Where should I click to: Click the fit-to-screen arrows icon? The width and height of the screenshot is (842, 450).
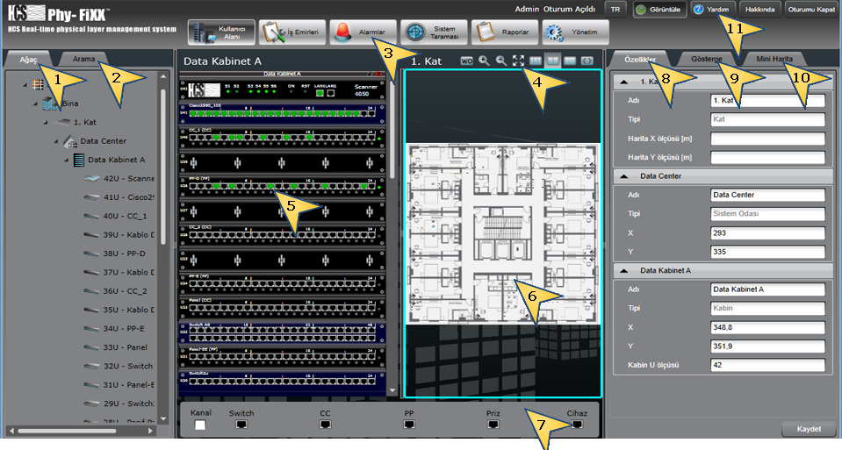pos(518,61)
